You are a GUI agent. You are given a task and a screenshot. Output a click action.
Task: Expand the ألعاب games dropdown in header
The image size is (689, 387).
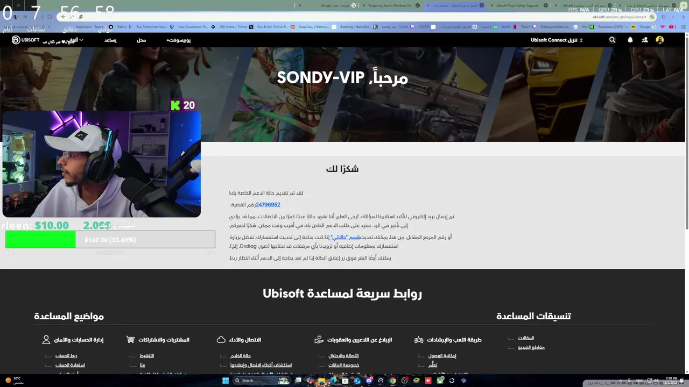[x=74, y=40]
